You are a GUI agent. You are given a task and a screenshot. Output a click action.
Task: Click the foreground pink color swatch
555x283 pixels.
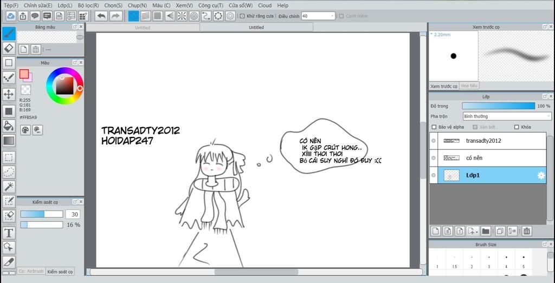tap(24, 74)
